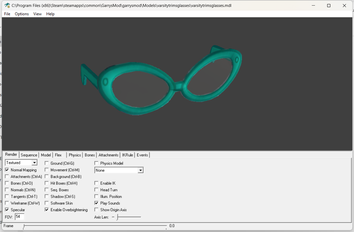Expand the None dropdown under Physics Model
The height and width of the screenshot is (232, 354).
click(141, 170)
